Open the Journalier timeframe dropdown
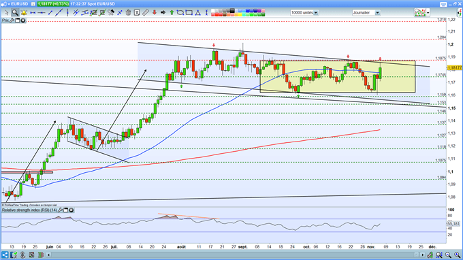This screenshot has width=463, height=260. pos(377,13)
